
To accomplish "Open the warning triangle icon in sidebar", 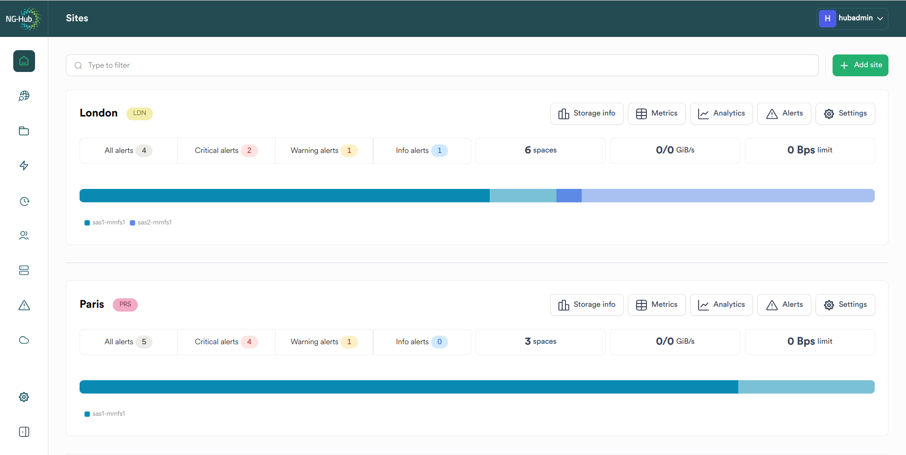I will click(24, 305).
